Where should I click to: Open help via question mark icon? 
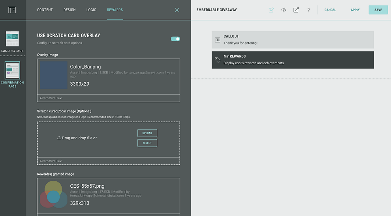pyautogui.click(x=308, y=10)
